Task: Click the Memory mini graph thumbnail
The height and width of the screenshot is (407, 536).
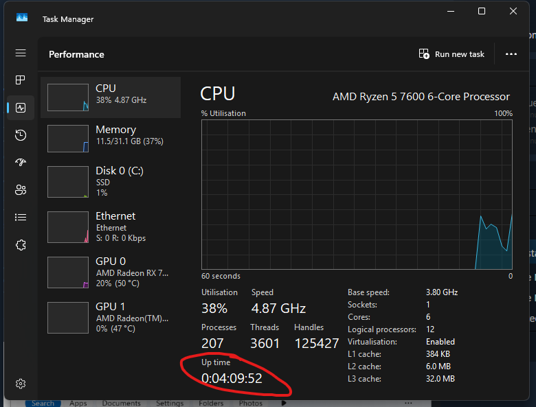Action: tap(68, 138)
